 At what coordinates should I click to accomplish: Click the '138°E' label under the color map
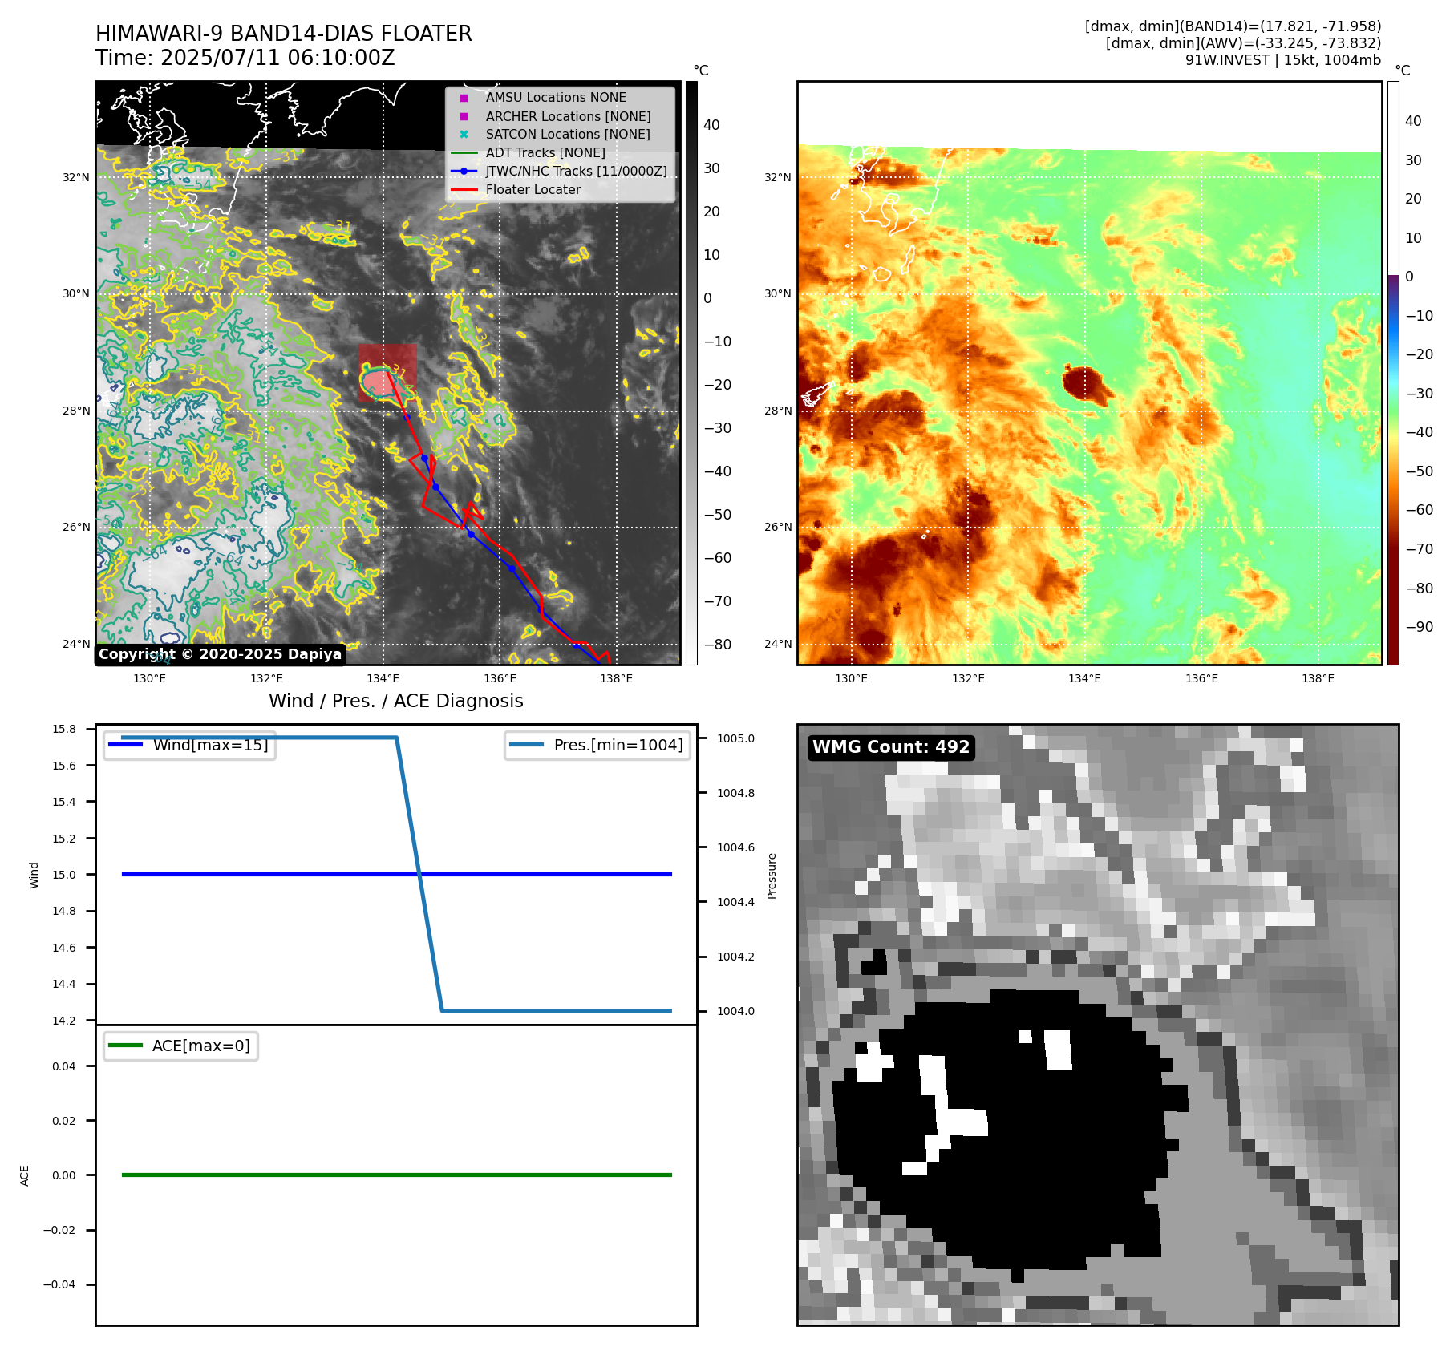[1318, 678]
